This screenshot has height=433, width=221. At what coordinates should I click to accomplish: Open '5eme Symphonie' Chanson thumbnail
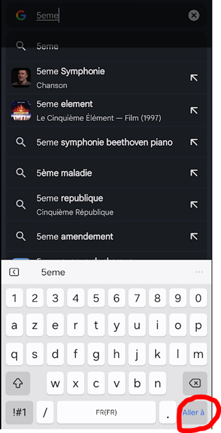[x=21, y=78]
